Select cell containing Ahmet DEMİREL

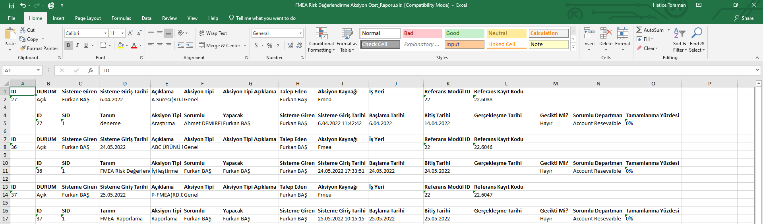coord(202,124)
